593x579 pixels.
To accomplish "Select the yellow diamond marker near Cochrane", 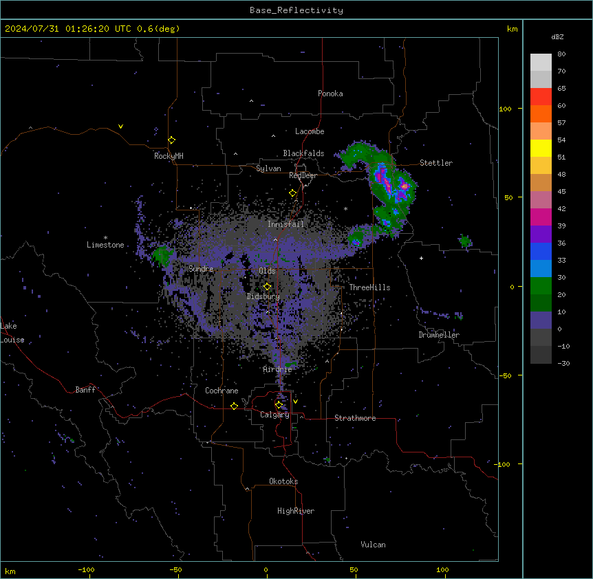I will tap(234, 406).
